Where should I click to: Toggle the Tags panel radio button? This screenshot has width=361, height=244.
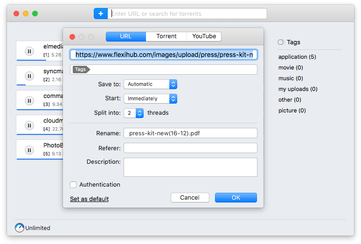pyautogui.click(x=281, y=42)
